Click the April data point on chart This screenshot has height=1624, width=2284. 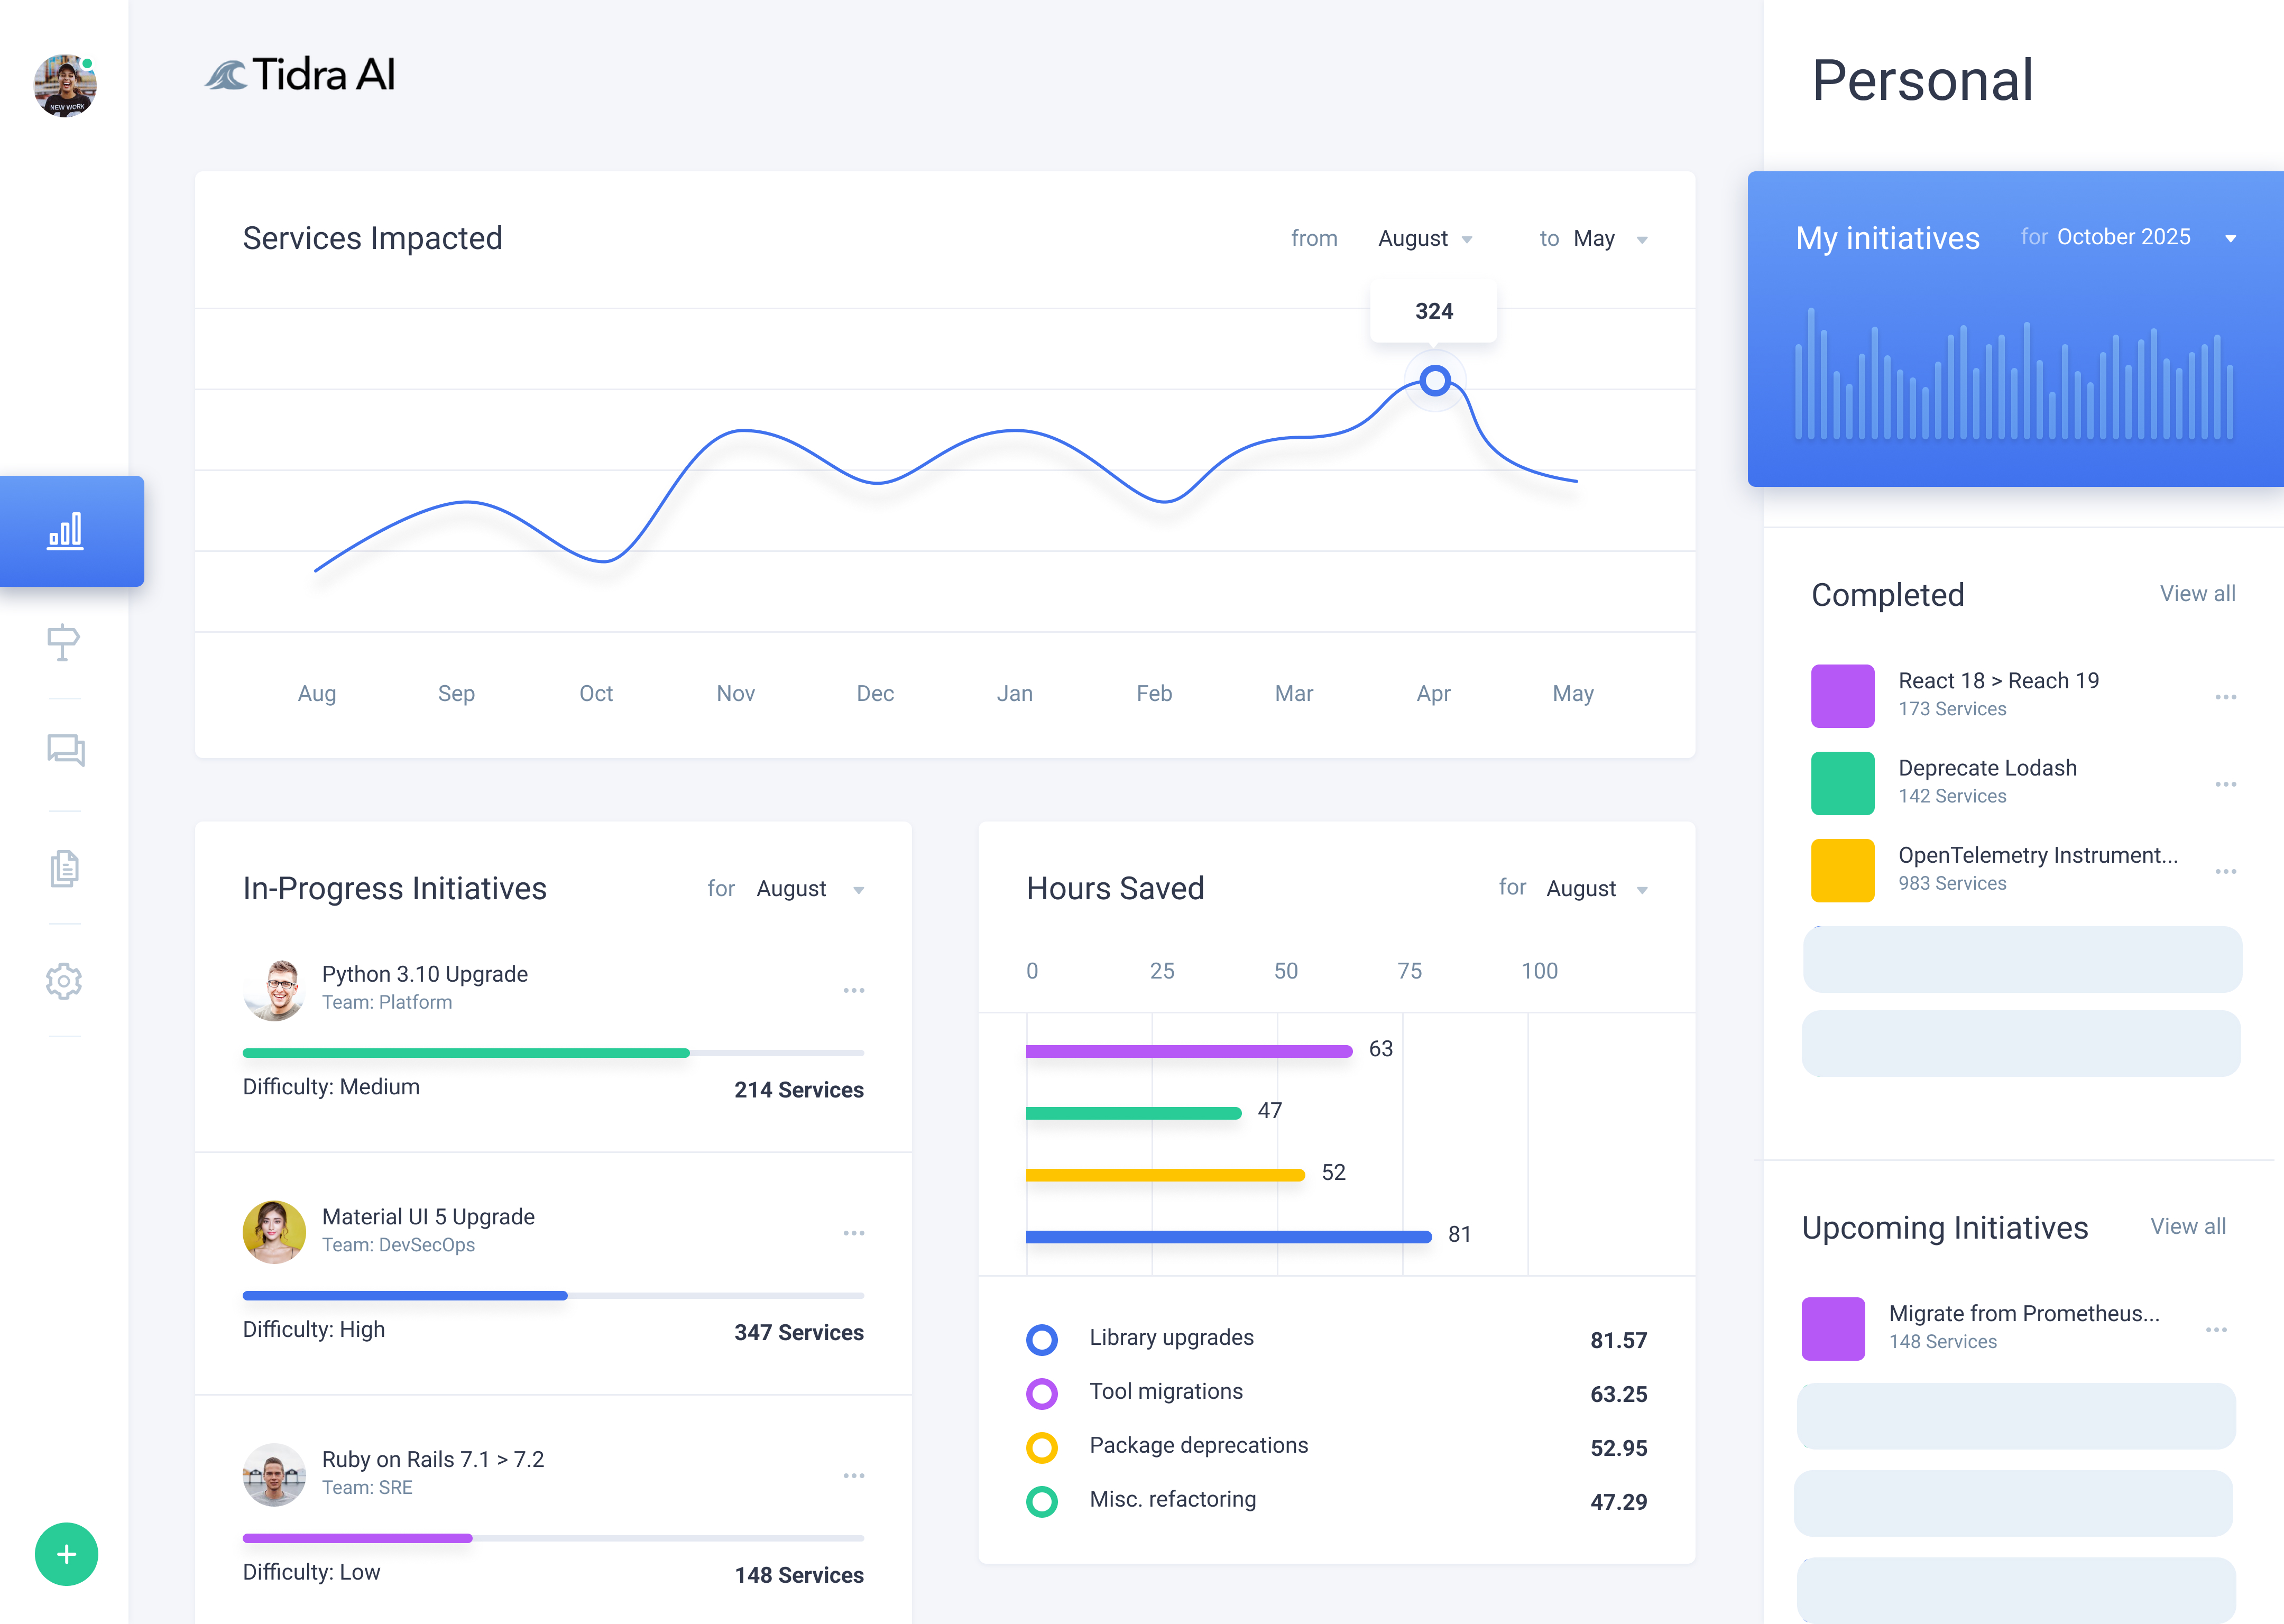point(1434,381)
